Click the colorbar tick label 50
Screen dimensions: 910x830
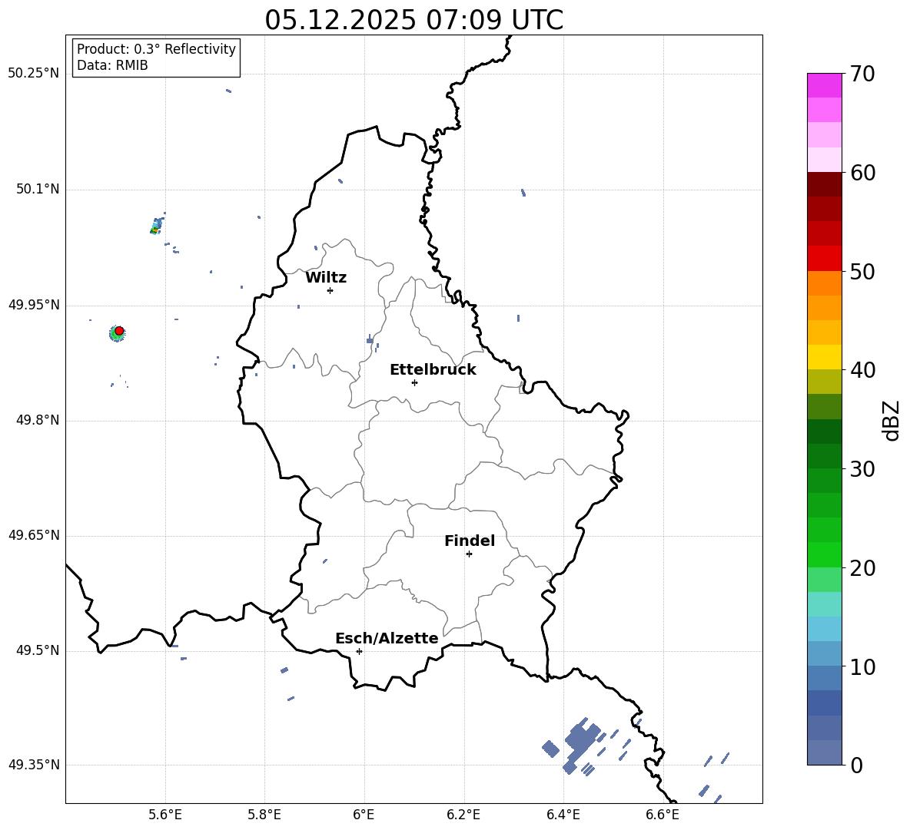pyautogui.click(x=862, y=271)
